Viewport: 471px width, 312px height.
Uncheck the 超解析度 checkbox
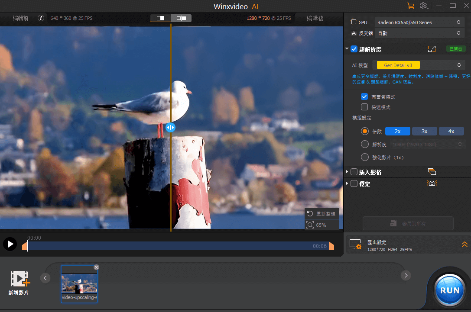(354, 49)
